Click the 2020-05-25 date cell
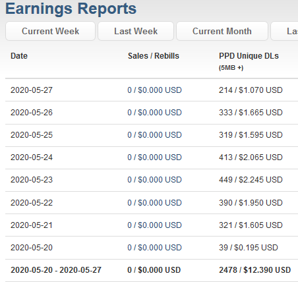The image size is (298, 282). tap(32, 135)
